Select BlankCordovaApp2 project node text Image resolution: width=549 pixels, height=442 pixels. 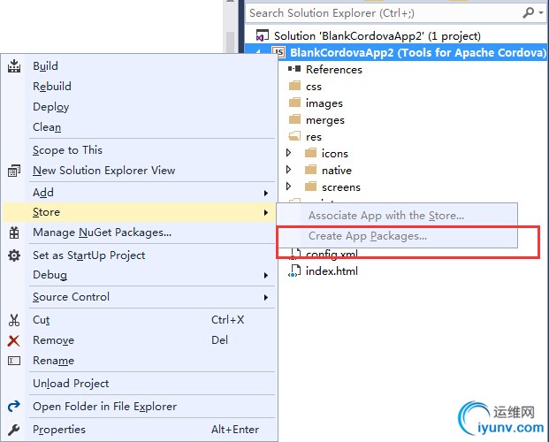(418, 52)
